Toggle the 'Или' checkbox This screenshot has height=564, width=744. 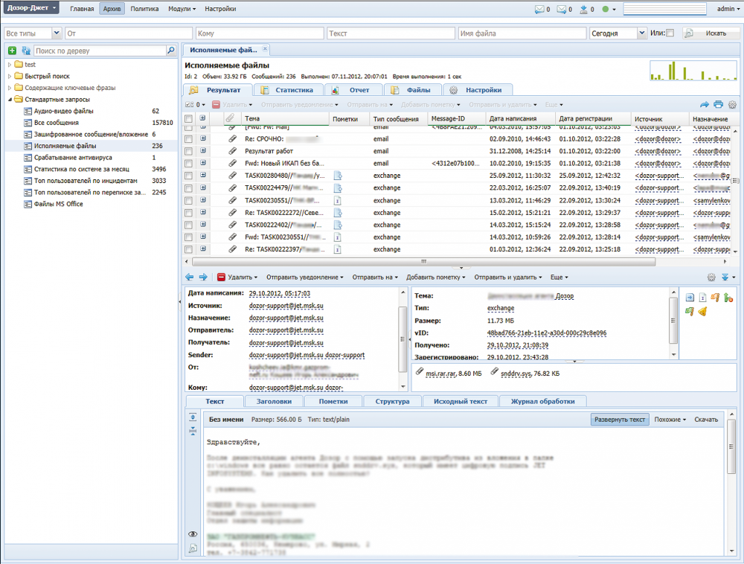(670, 33)
